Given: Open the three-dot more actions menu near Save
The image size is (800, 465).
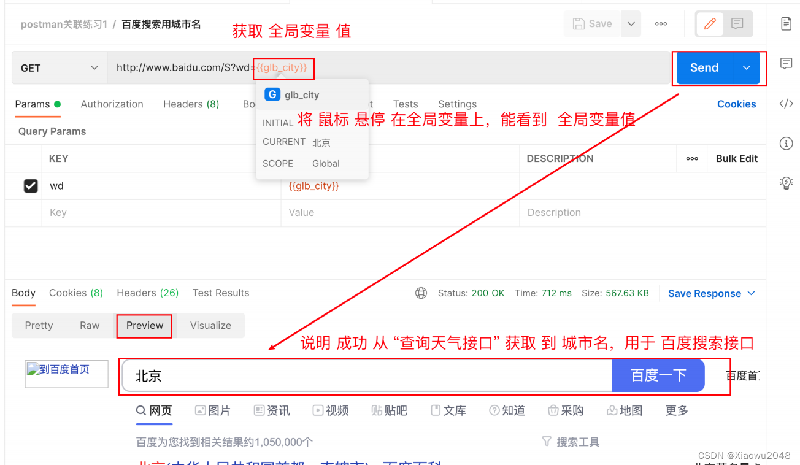Looking at the screenshot, I should [661, 24].
